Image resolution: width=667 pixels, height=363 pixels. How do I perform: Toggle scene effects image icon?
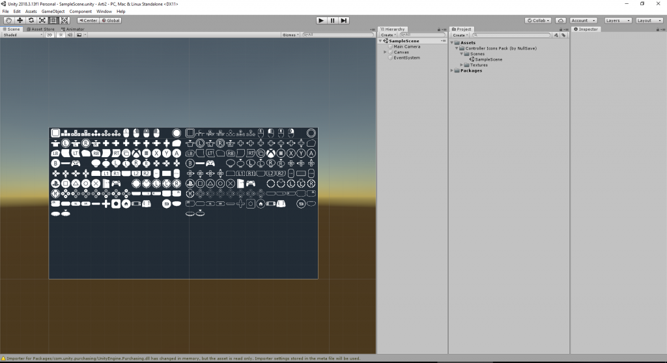coord(79,35)
